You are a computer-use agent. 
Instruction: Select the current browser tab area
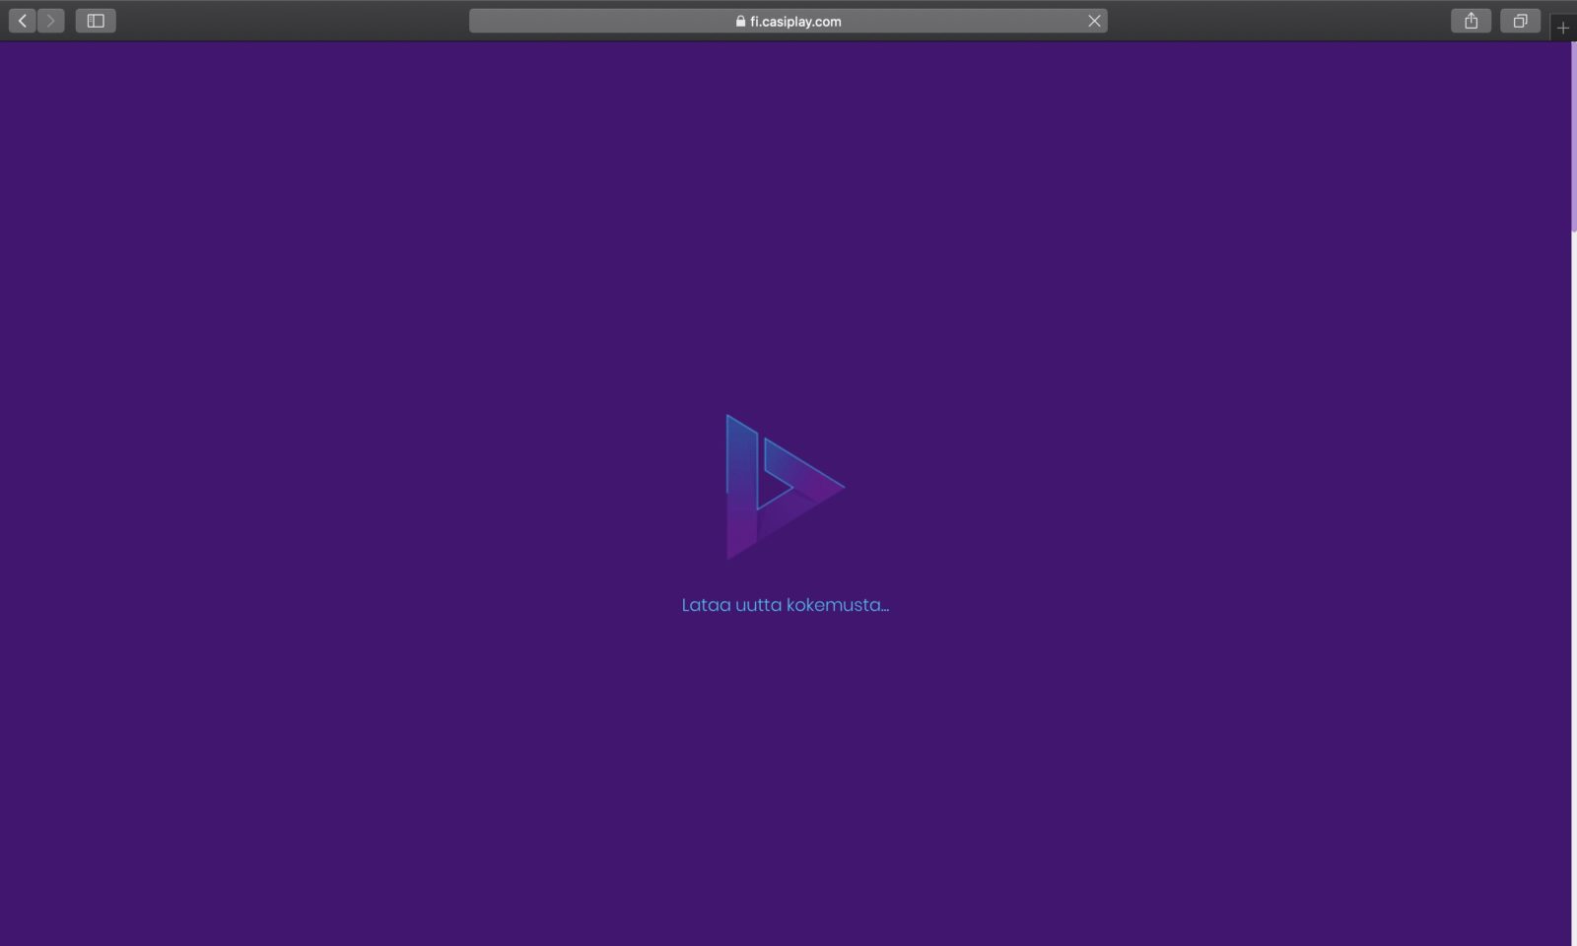click(788, 21)
